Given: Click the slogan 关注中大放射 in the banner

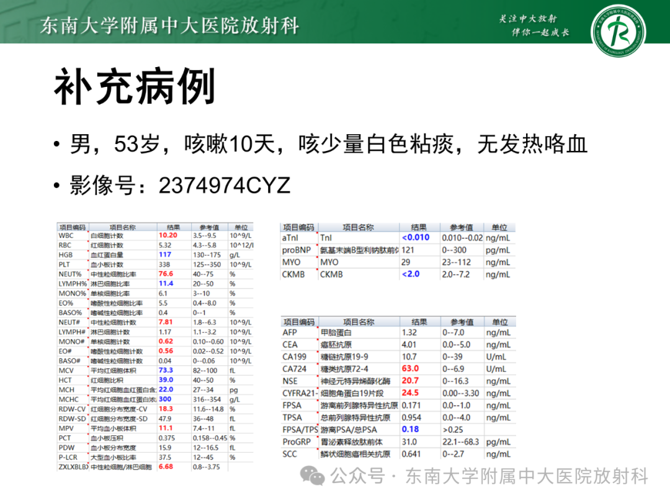Looking at the screenshot, I should tap(528, 19).
